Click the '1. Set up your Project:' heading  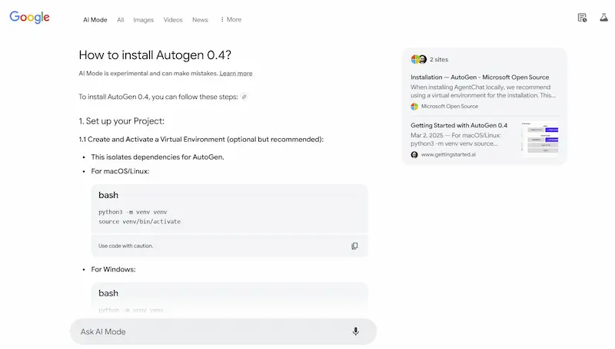pyautogui.click(x=121, y=121)
